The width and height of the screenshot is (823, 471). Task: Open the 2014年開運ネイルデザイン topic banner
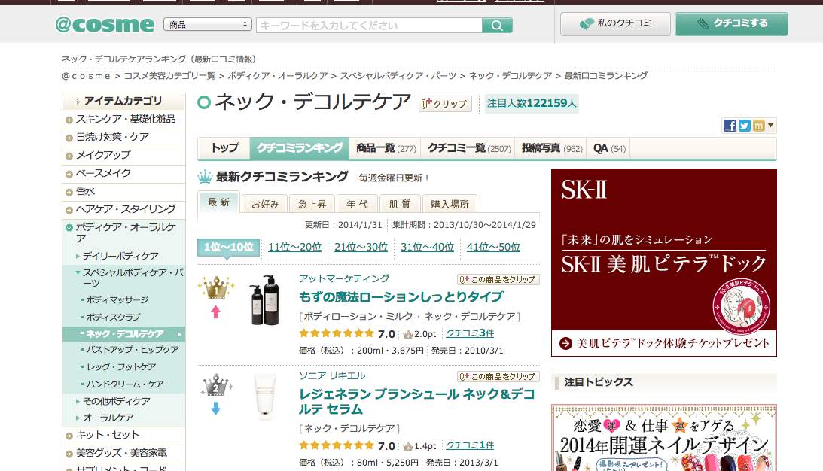[664, 437]
